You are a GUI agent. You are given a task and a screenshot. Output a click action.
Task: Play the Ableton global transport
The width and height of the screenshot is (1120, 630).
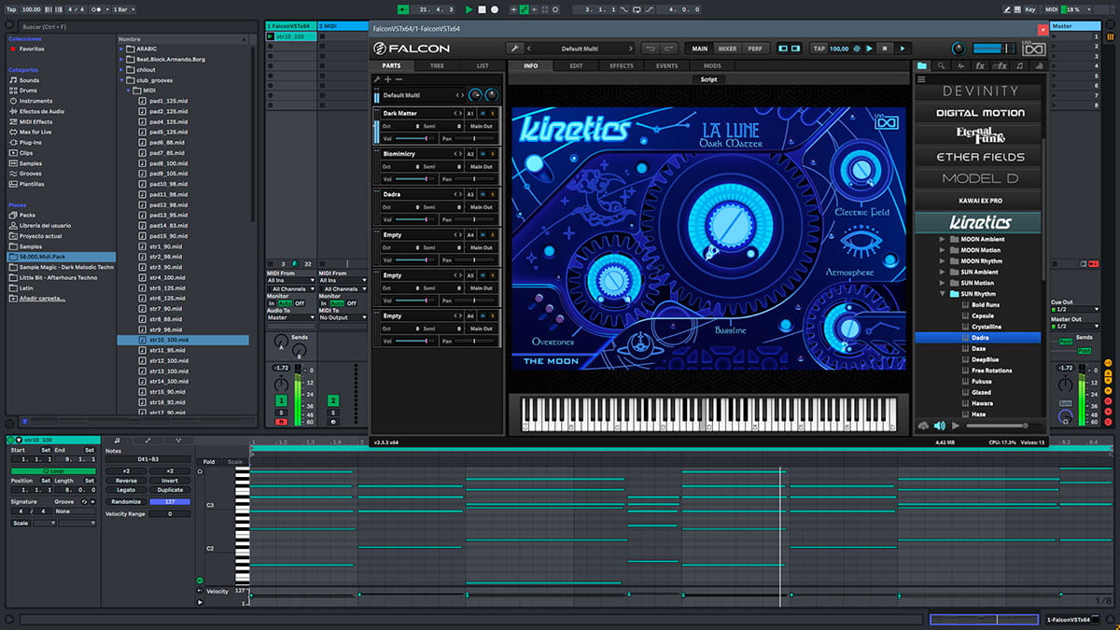coord(469,9)
